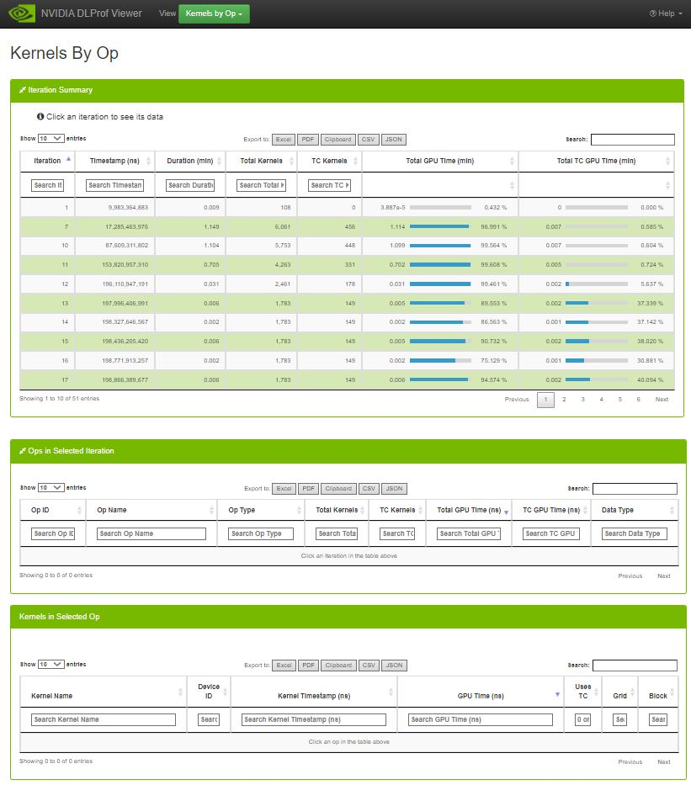The width and height of the screenshot is (691, 785).
Task: Go to page 6 of iterations
Action: [x=638, y=400]
